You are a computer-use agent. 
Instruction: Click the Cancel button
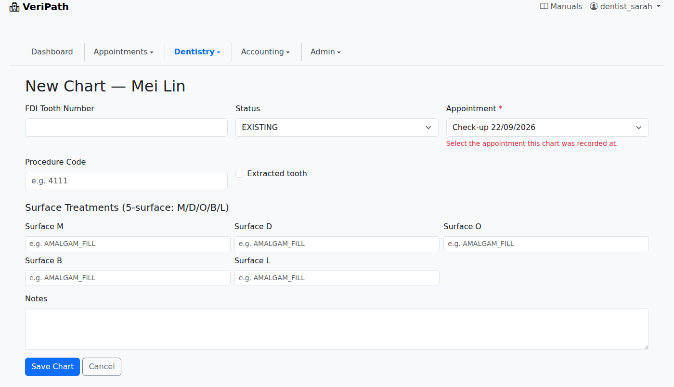pos(102,367)
